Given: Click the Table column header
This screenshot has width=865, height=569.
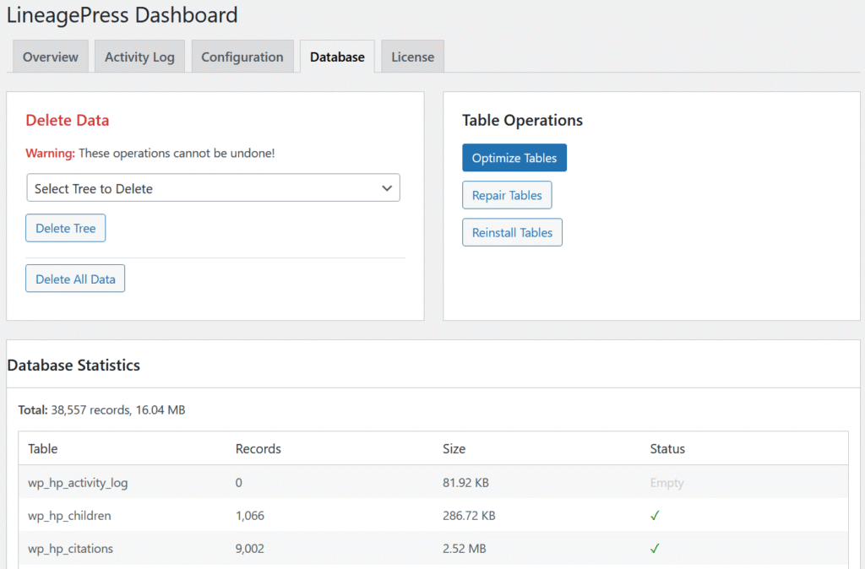Looking at the screenshot, I should pyautogui.click(x=43, y=449).
